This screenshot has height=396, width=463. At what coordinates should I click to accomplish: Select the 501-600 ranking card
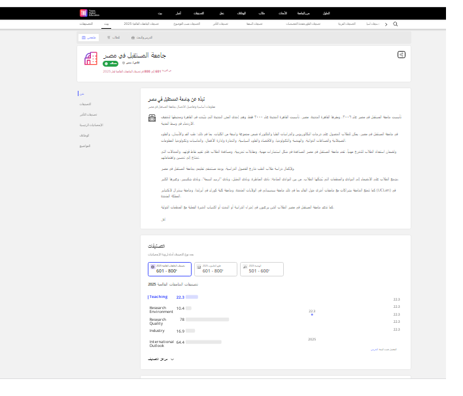pos(262,269)
